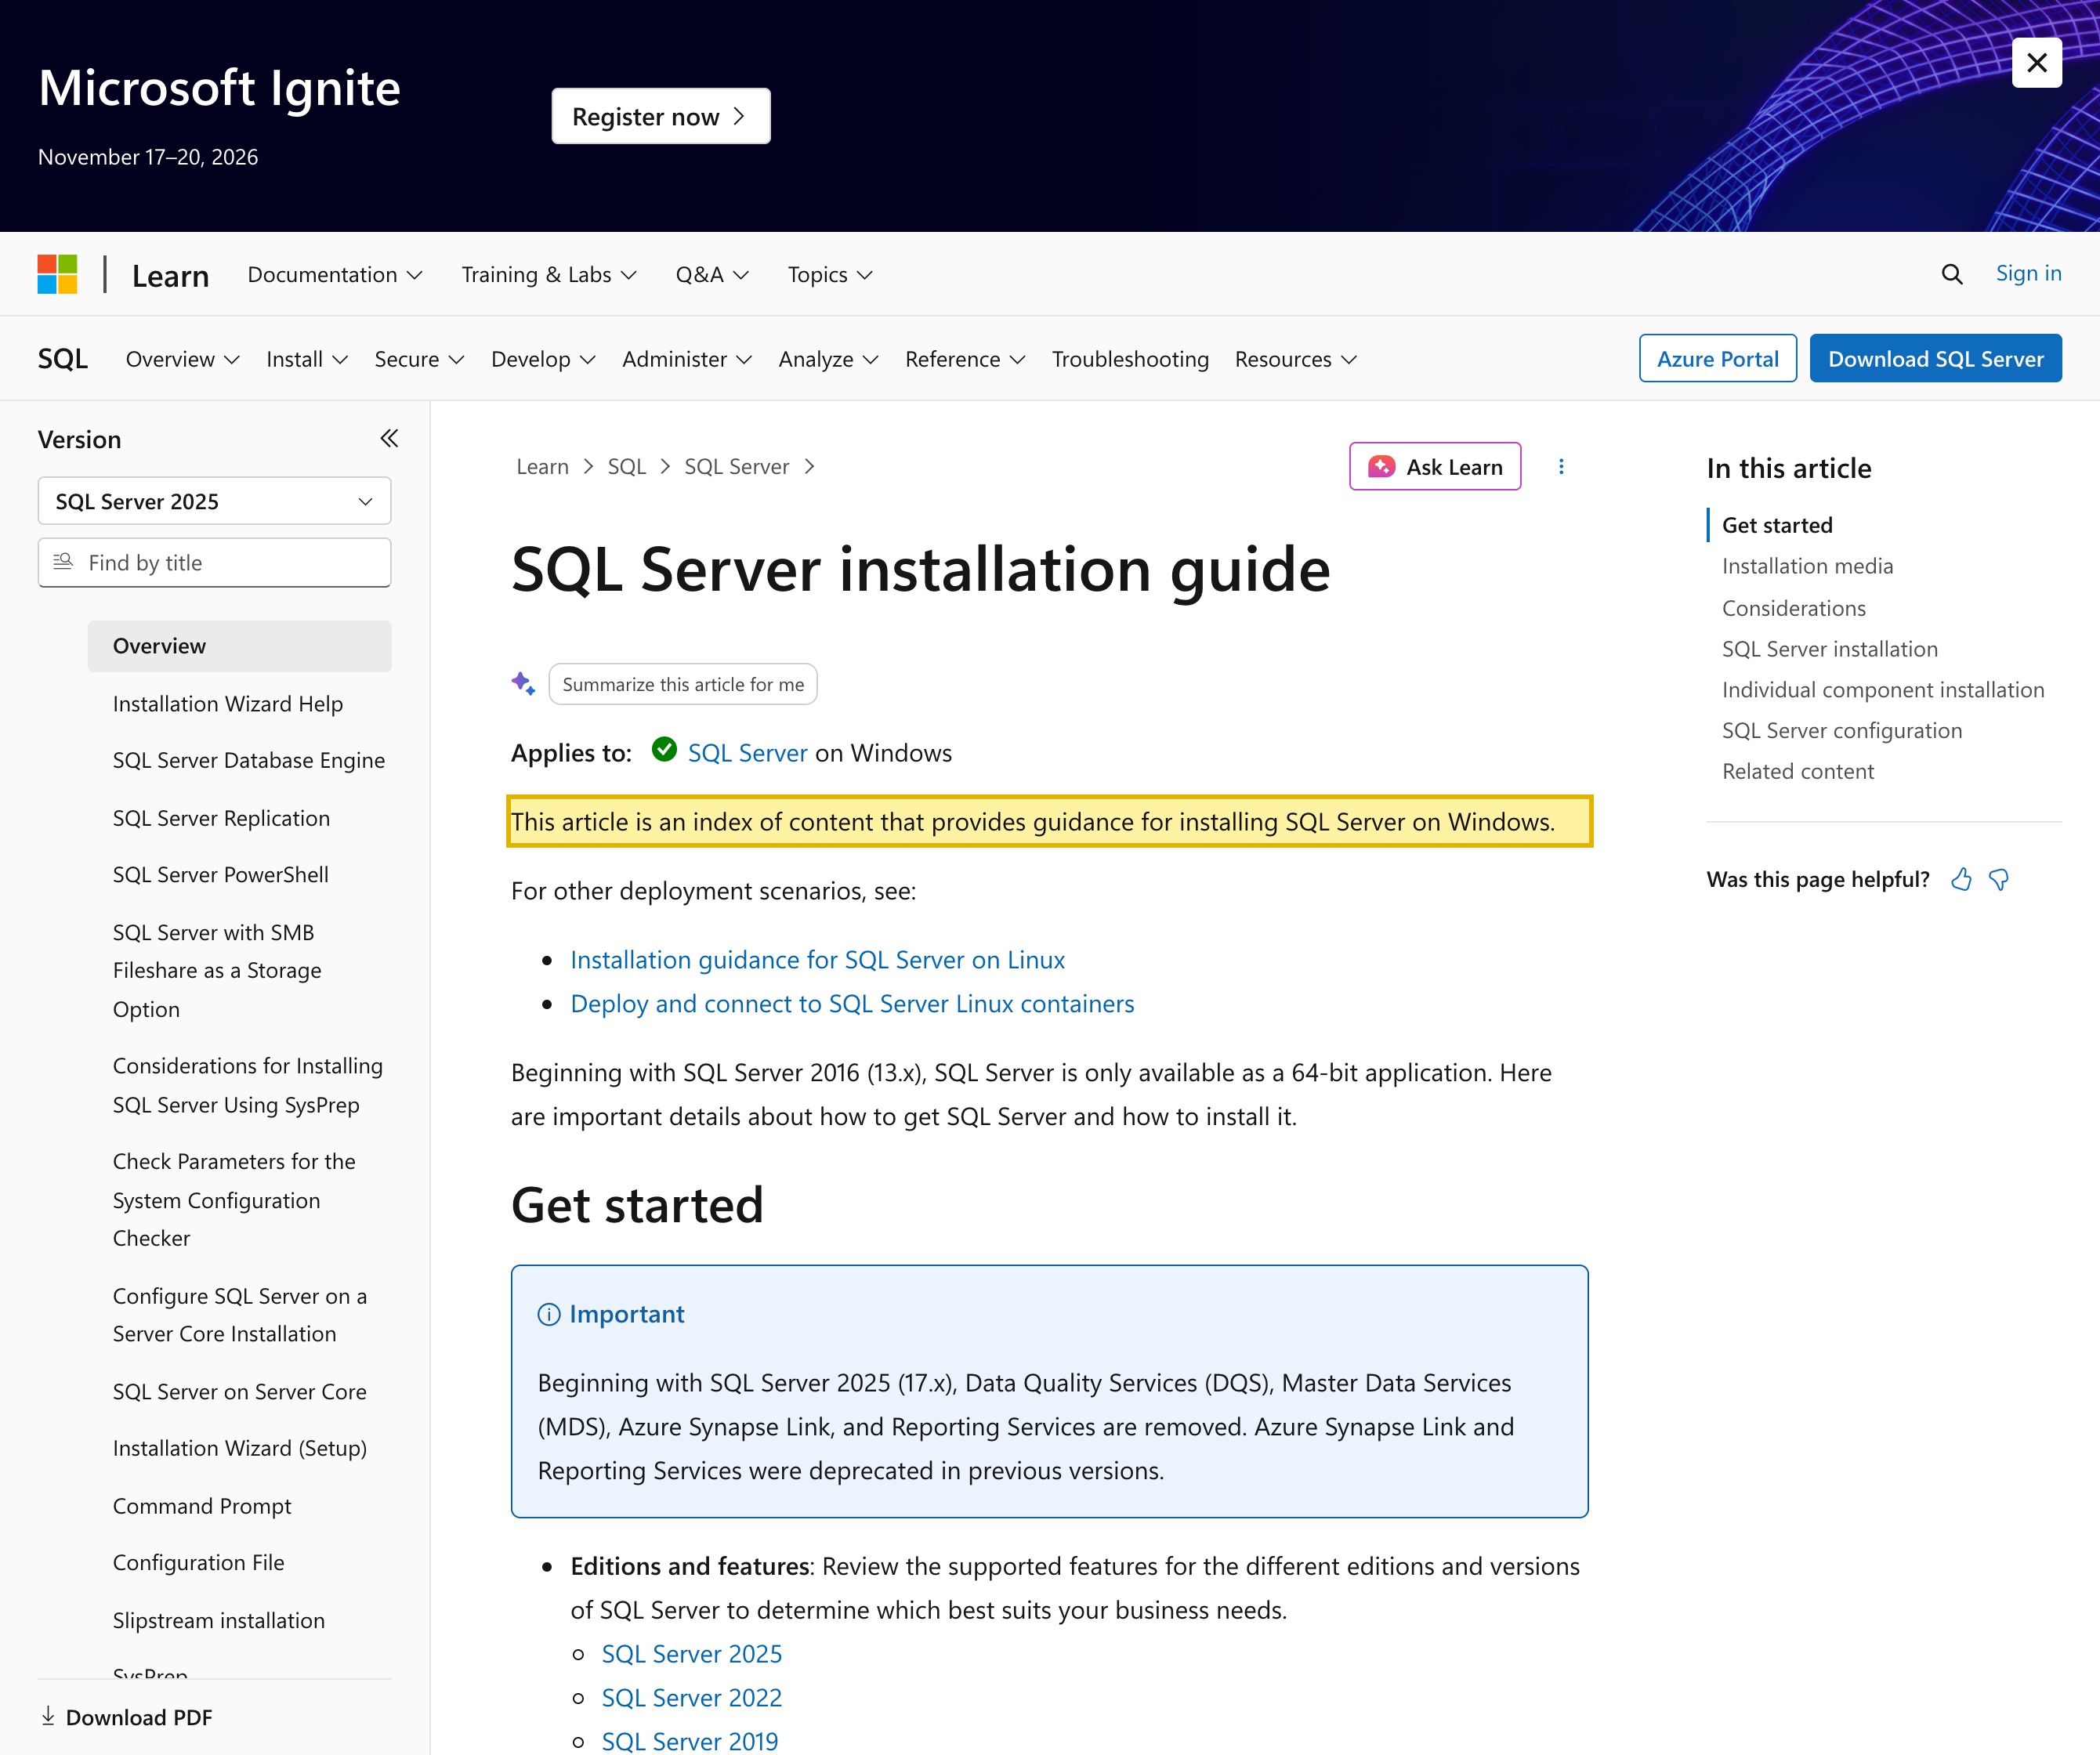Viewport: 2100px width, 1755px height.
Task: Expand the Install menu
Action: pyautogui.click(x=307, y=359)
